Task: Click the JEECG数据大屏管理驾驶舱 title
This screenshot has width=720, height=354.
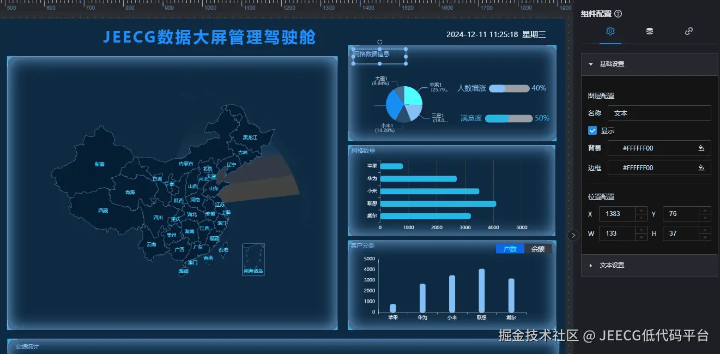Action: pyautogui.click(x=209, y=37)
